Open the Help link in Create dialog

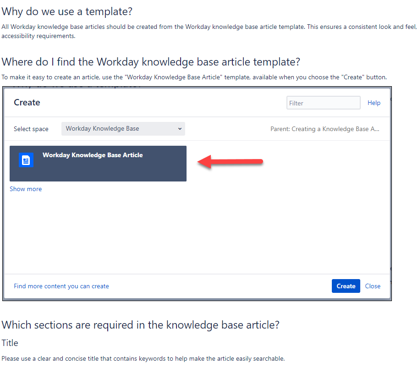tap(374, 103)
